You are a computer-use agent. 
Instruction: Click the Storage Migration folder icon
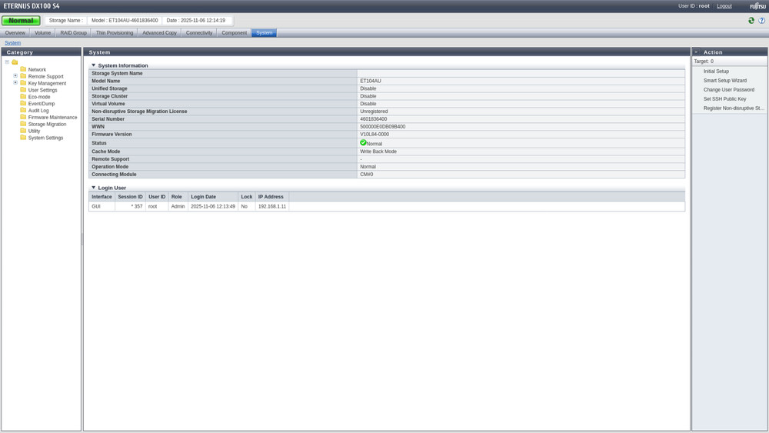tap(23, 124)
